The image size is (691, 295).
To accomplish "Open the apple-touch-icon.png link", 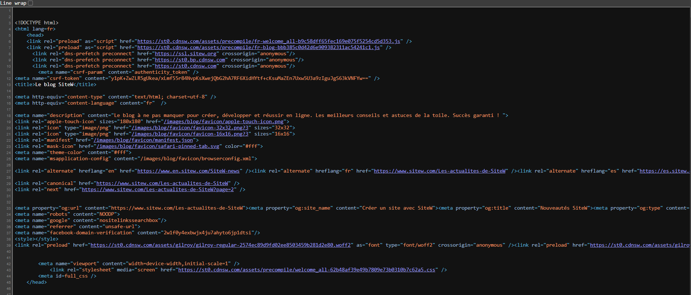I will coord(223,122).
